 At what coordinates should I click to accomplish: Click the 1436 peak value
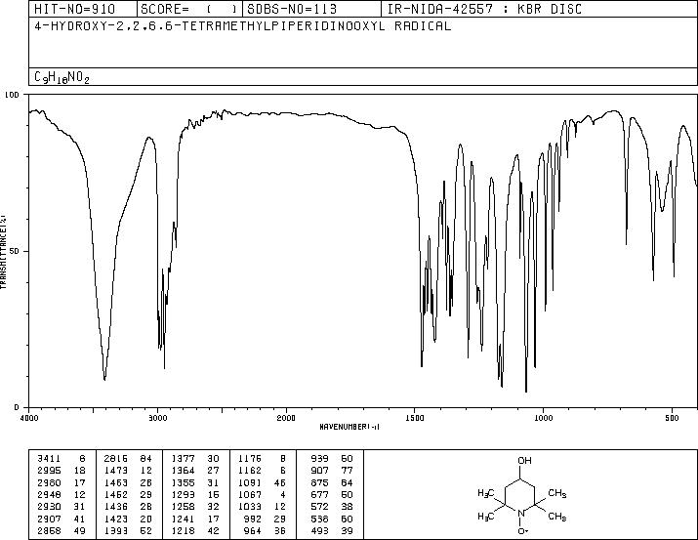116,507
